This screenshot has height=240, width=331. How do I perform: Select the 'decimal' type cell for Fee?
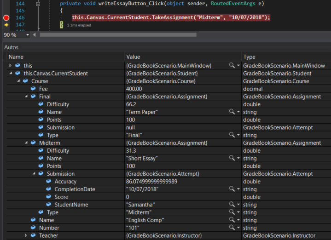tap(253, 89)
